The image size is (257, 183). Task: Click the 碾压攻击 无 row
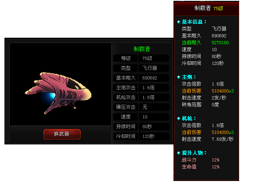click(x=141, y=107)
